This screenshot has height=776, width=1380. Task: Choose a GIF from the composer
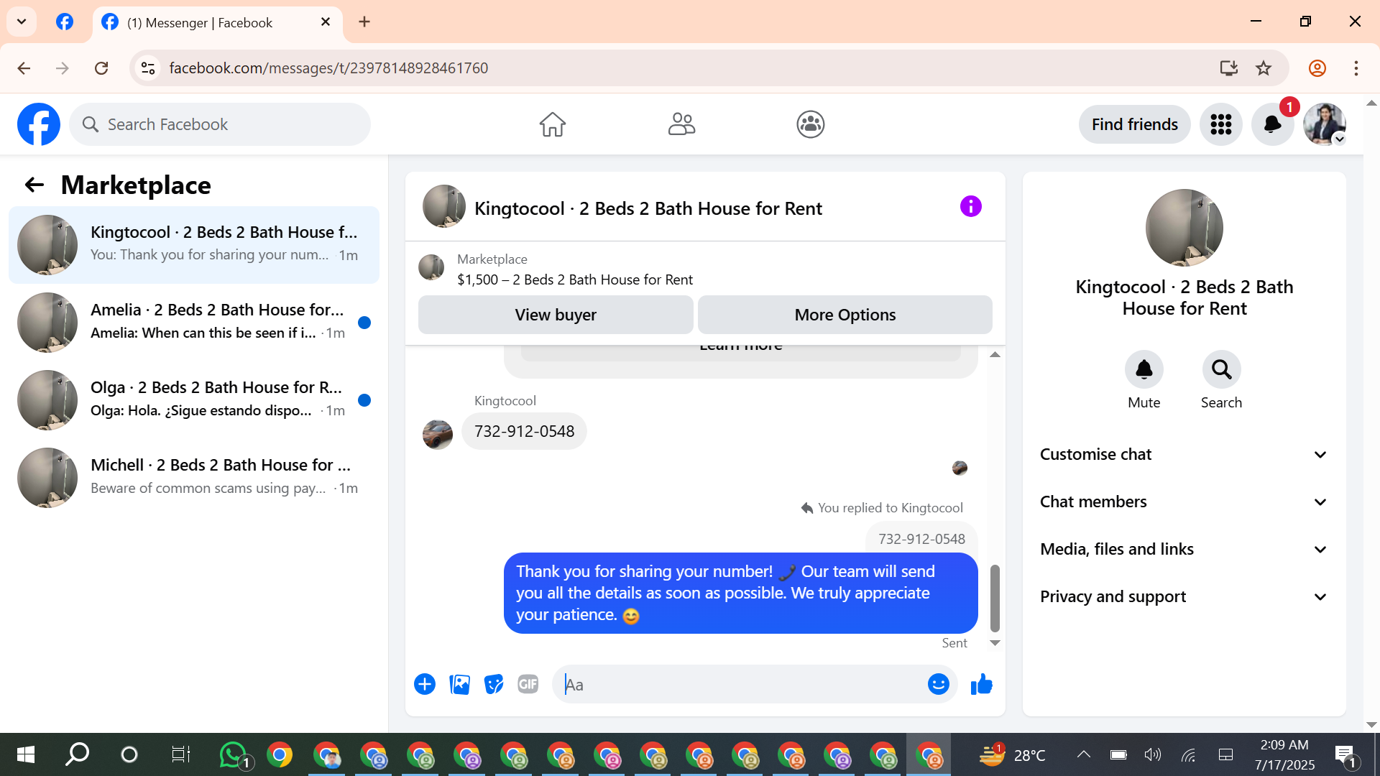pyautogui.click(x=528, y=684)
